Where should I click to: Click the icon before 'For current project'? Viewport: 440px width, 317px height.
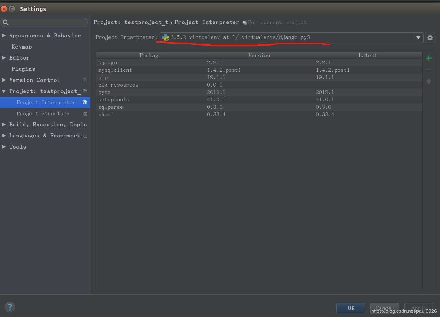point(244,23)
